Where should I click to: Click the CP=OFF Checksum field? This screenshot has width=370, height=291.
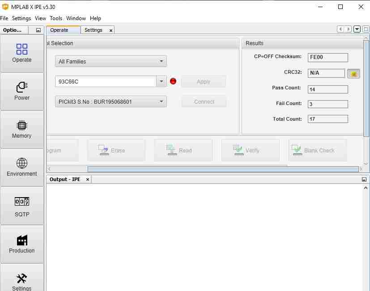328,57
